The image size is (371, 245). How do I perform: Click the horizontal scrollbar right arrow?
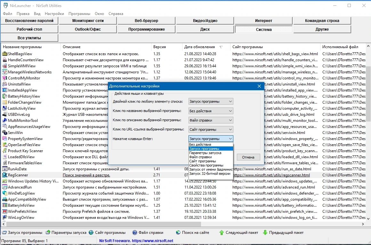tap(363, 224)
